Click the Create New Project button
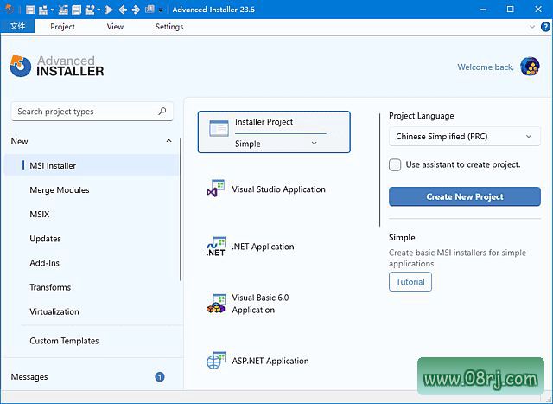The height and width of the screenshot is (404, 553). point(465,196)
